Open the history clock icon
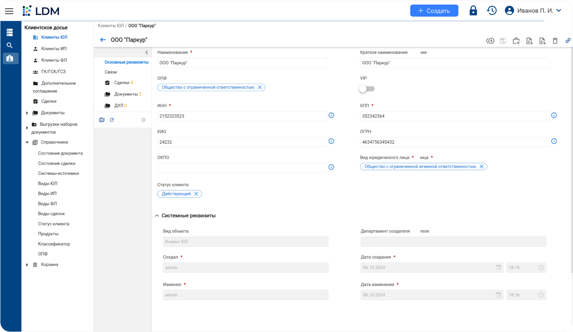 point(492,11)
